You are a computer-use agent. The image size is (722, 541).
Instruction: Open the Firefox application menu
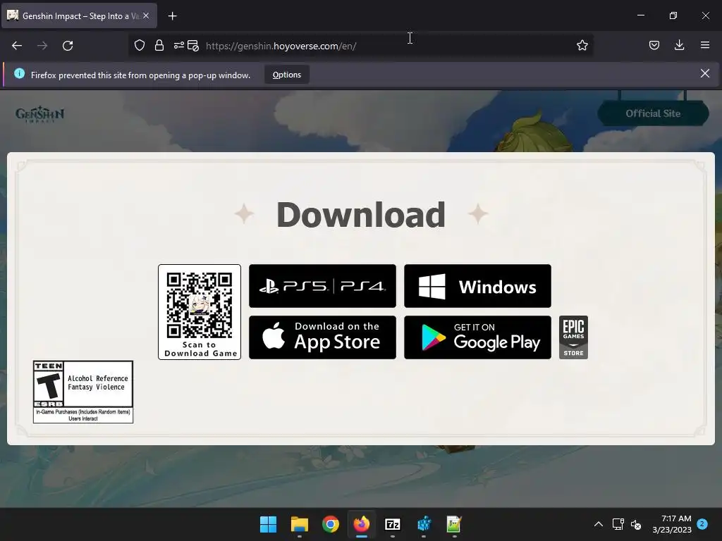(x=704, y=45)
